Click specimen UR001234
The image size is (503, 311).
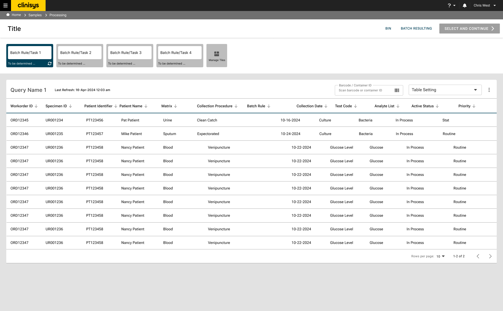coord(54,120)
